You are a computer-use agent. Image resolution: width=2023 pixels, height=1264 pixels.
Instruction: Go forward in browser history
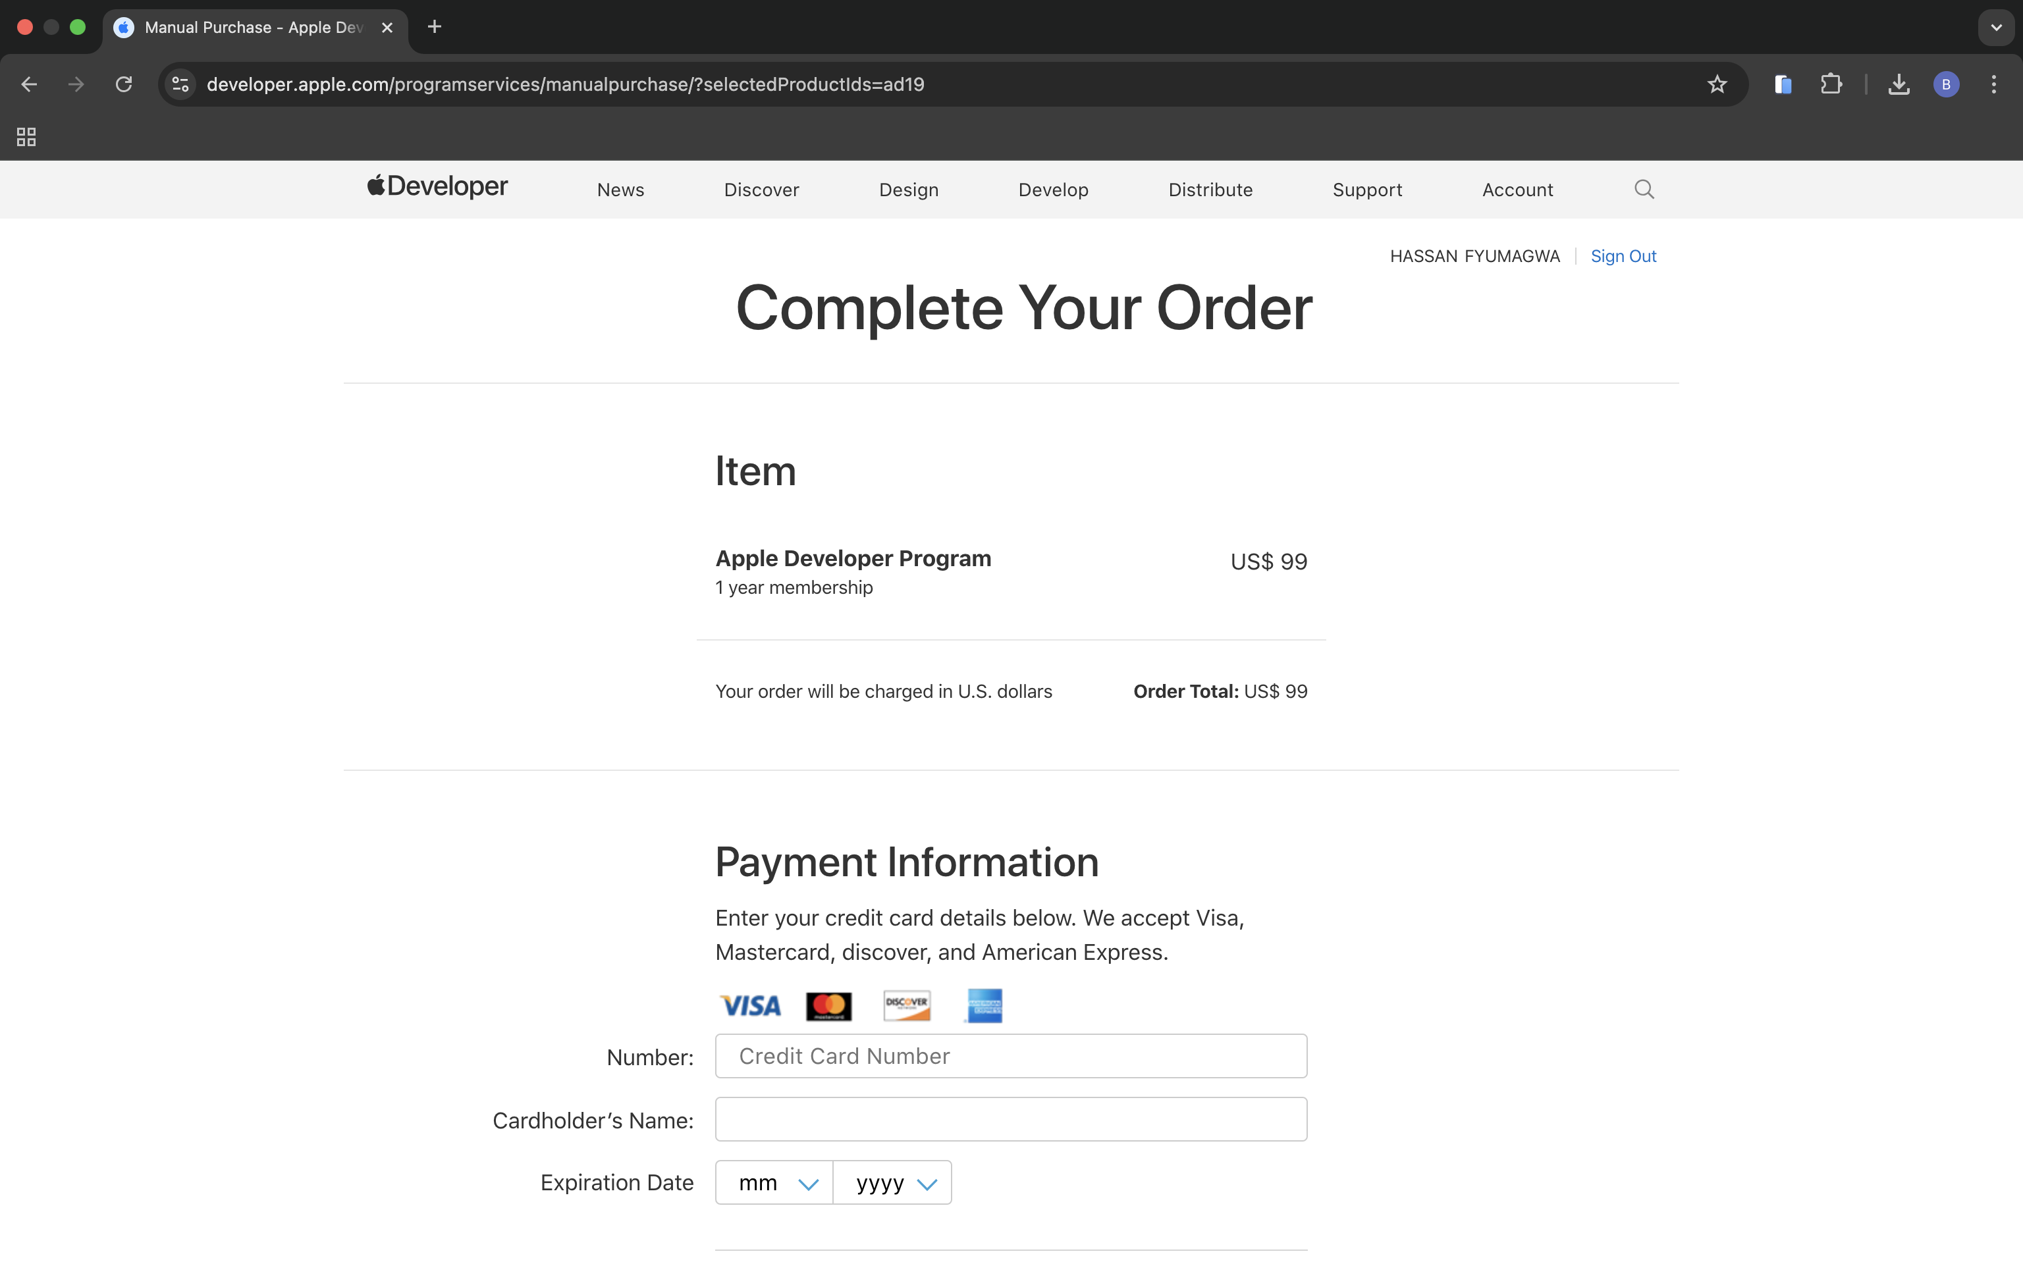[76, 84]
